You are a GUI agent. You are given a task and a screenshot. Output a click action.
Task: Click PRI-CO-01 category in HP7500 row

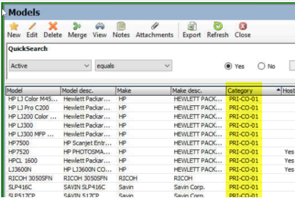[244, 143]
